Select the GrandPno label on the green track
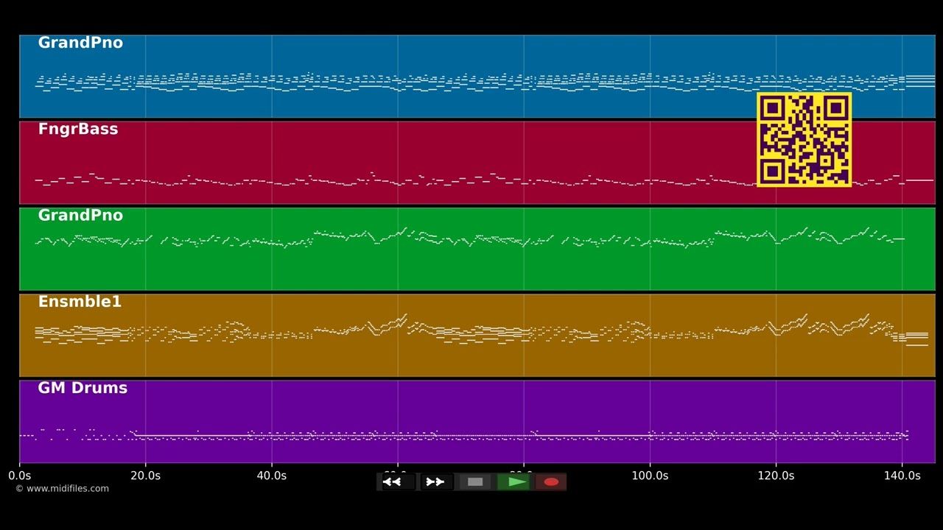The width and height of the screenshot is (943, 530). click(80, 216)
